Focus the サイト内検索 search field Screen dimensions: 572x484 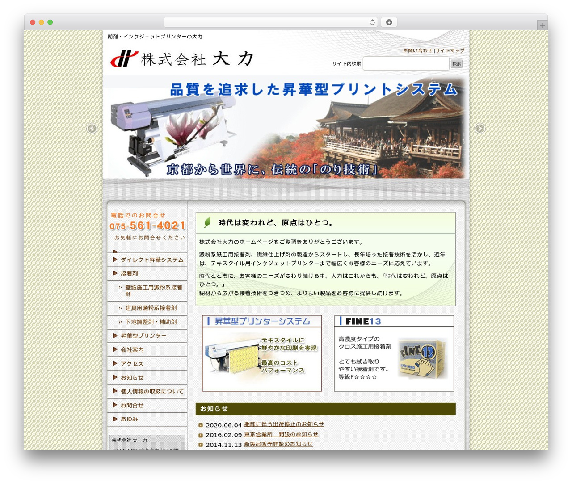[x=406, y=64]
